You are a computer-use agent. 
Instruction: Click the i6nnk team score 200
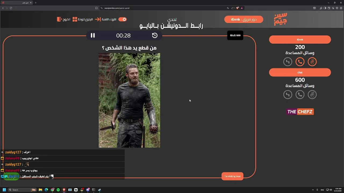[300, 47]
